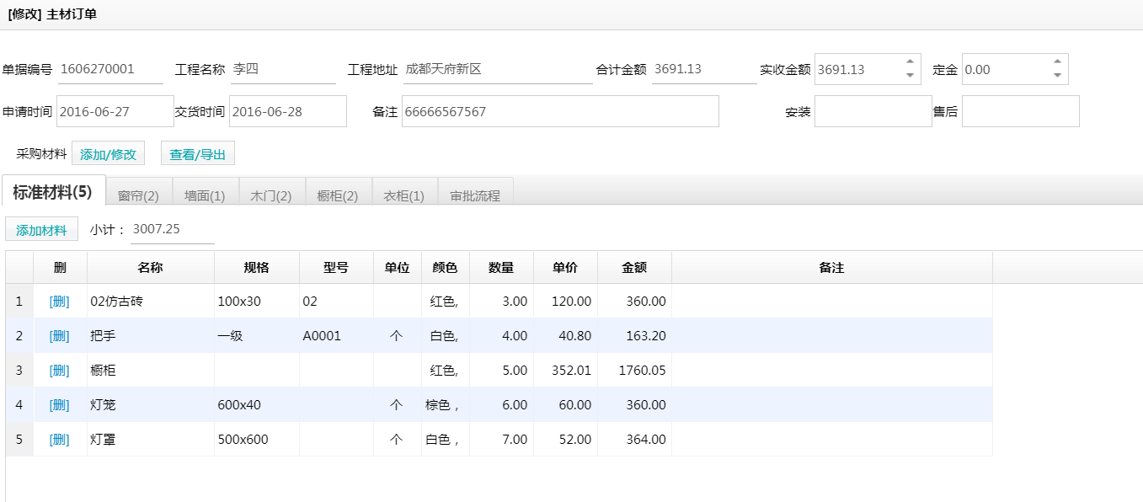
Task: Open the 墙面(1) tab
Action: [205, 195]
